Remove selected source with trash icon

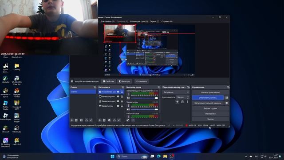[x=104, y=120]
